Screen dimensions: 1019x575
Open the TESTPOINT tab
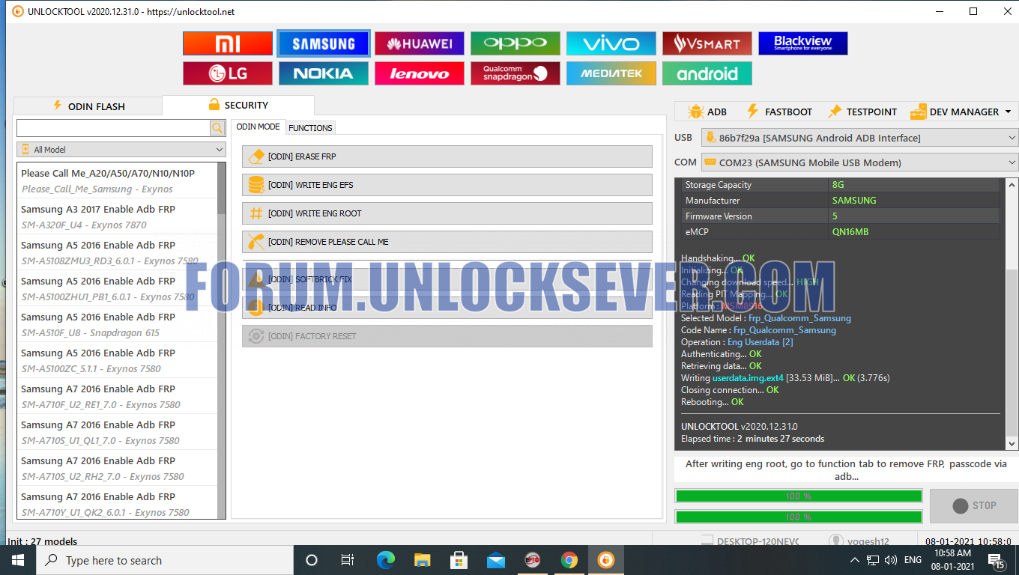click(x=862, y=112)
